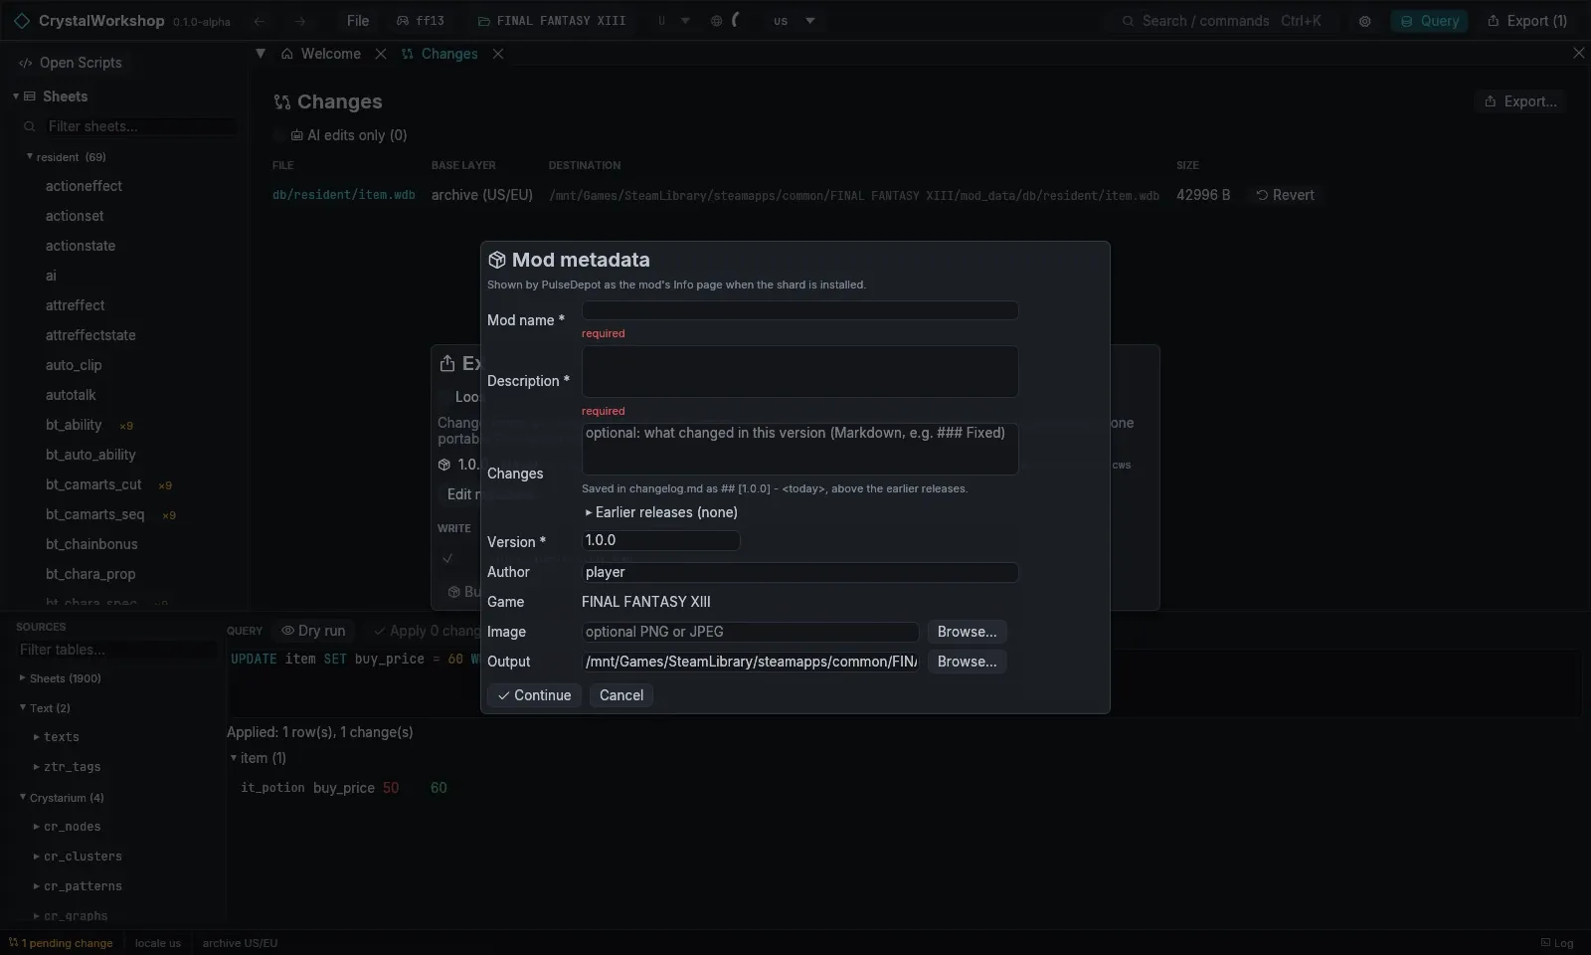Image resolution: width=1591 pixels, height=955 pixels.
Task: Open the us locale dropdown
Action: [x=795, y=21]
